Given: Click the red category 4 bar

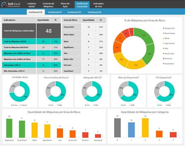Looking at the screenshot, I should tap(173, 135).
